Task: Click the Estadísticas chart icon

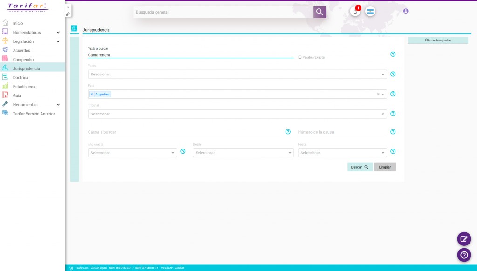Action: [5, 86]
